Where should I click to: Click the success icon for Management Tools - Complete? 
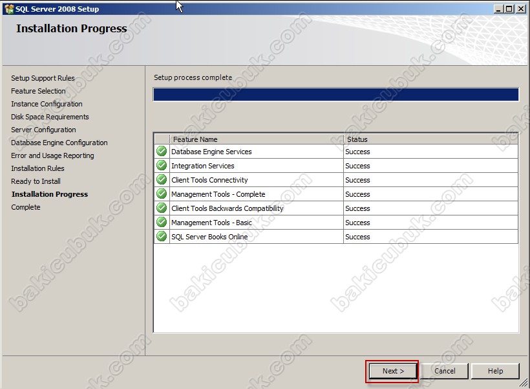(x=162, y=194)
